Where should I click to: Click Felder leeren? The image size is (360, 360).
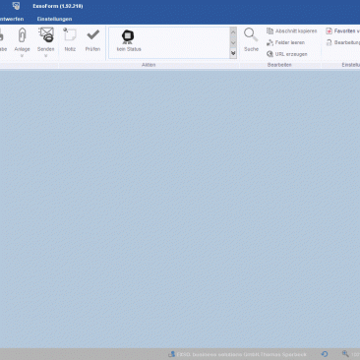tap(285, 42)
